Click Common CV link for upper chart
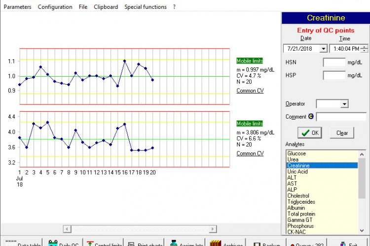Image resolution: width=370 pixels, height=246 pixels. tap(250, 91)
